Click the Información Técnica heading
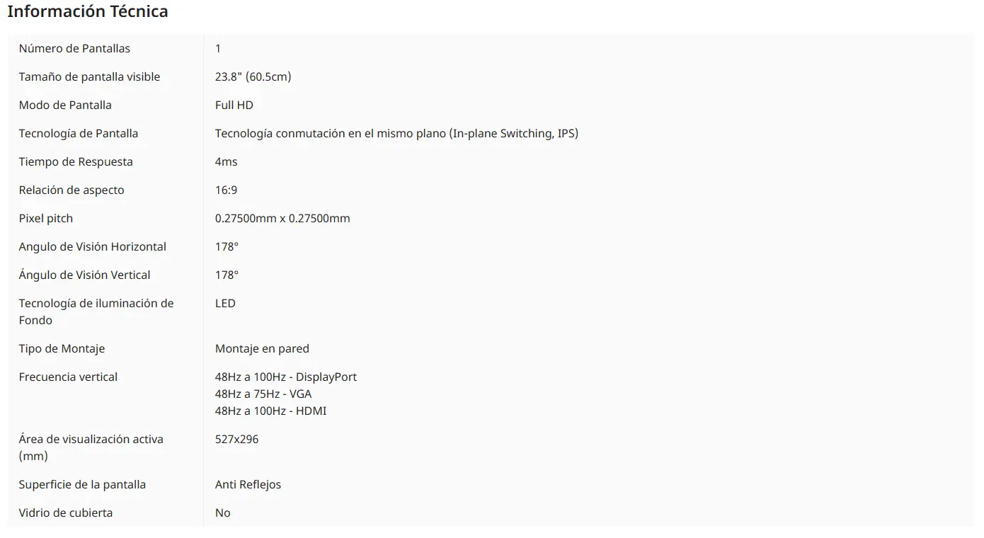The image size is (984, 538). click(x=88, y=12)
